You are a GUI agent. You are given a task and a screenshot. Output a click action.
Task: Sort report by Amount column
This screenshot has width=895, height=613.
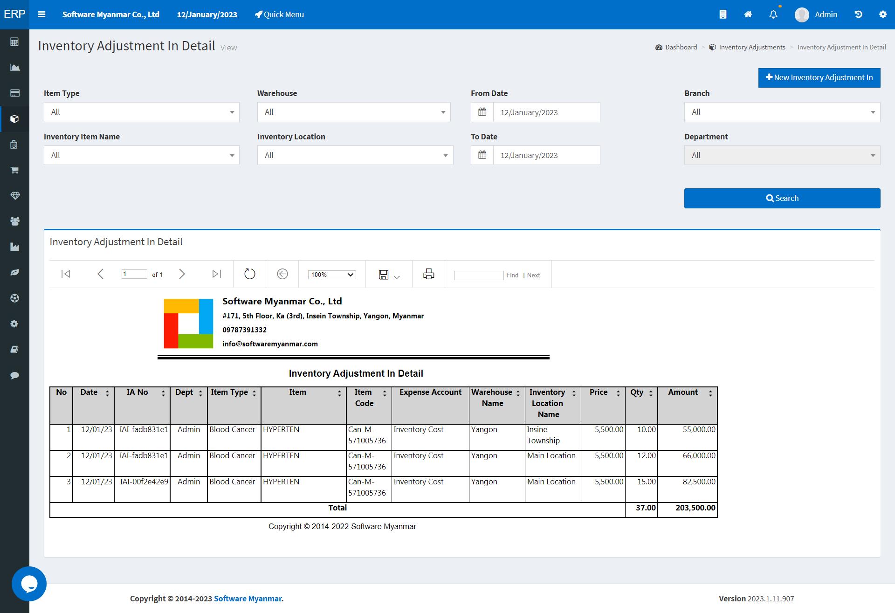[710, 393]
